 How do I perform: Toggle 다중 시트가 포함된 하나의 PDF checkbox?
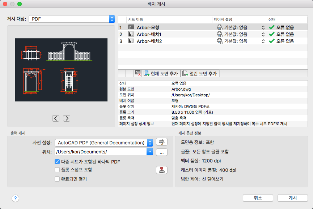pyautogui.click(x=57, y=162)
